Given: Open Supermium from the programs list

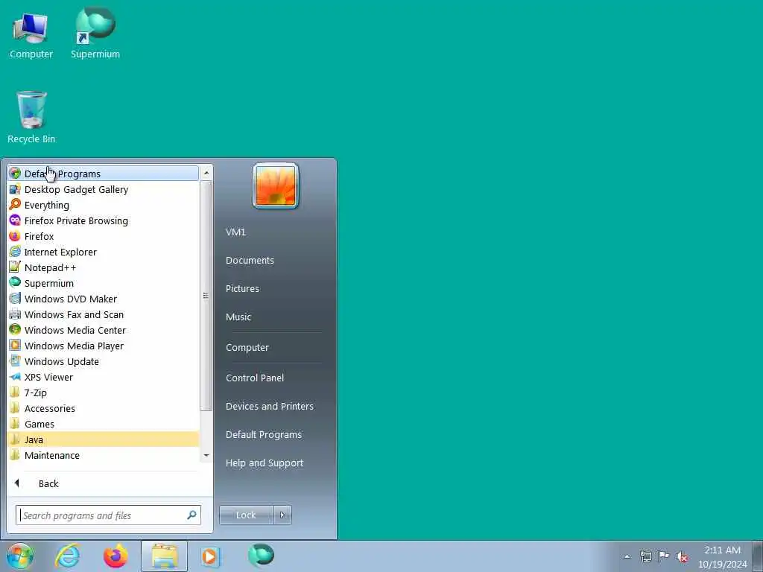Looking at the screenshot, I should (103, 283).
